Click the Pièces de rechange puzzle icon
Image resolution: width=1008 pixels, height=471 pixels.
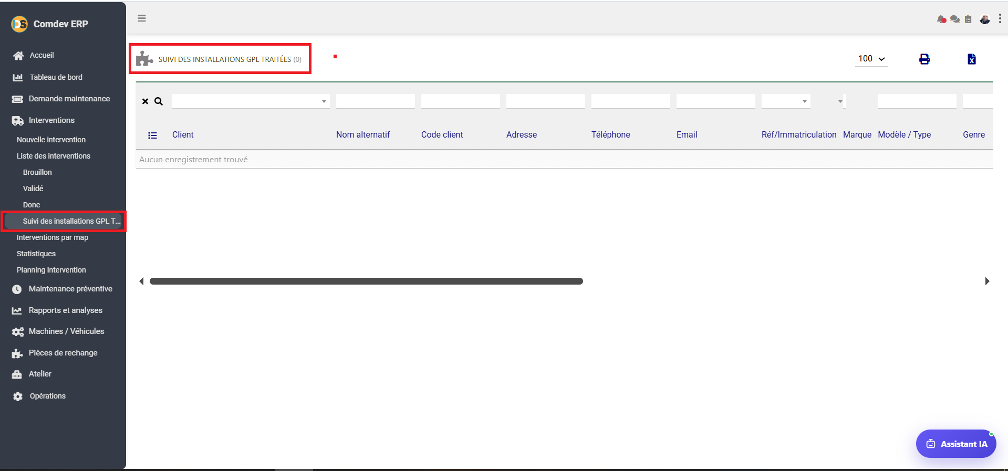[17, 353]
